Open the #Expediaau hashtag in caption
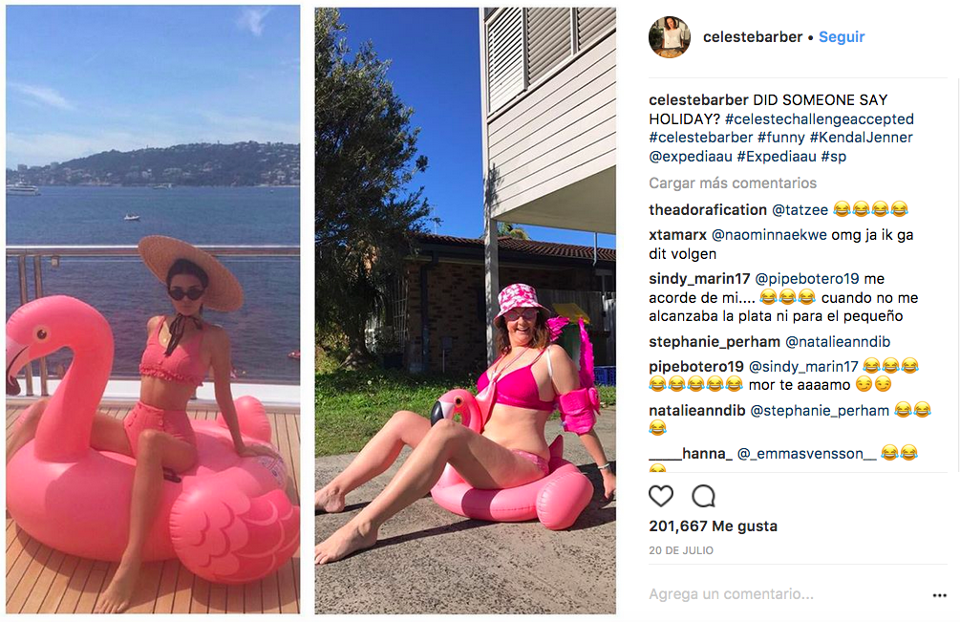The width and height of the screenshot is (960, 622). click(x=777, y=157)
